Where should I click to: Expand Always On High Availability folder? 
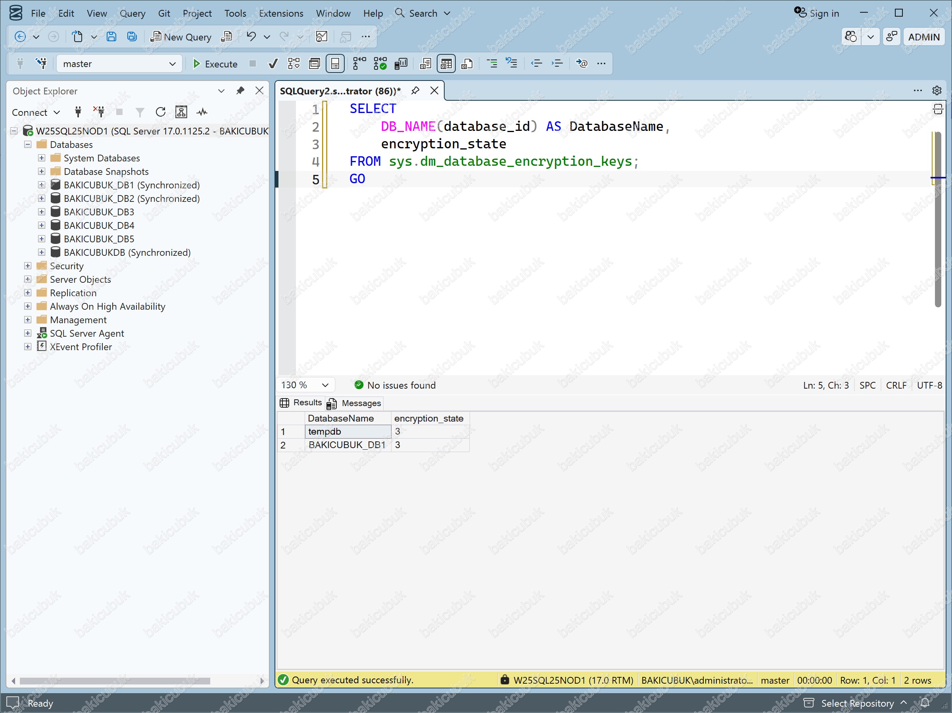(28, 307)
